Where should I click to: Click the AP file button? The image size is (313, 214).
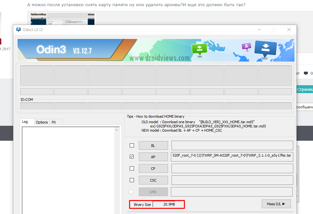click(x=153, y=157)
